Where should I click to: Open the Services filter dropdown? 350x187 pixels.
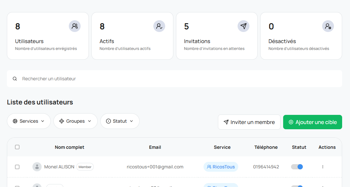pos(29,121)
